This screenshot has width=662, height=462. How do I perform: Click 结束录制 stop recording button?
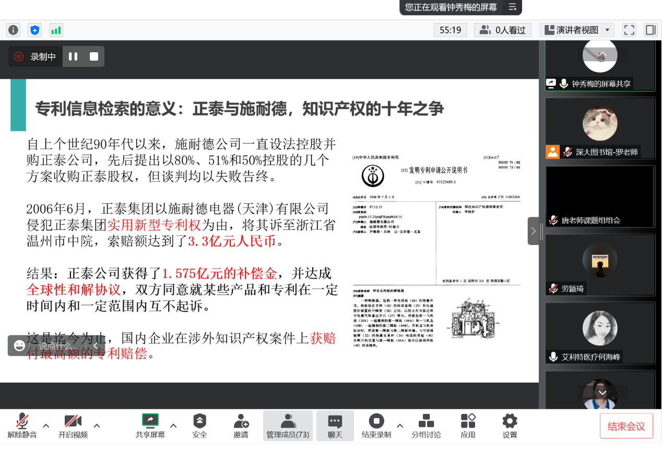point(376,425)
